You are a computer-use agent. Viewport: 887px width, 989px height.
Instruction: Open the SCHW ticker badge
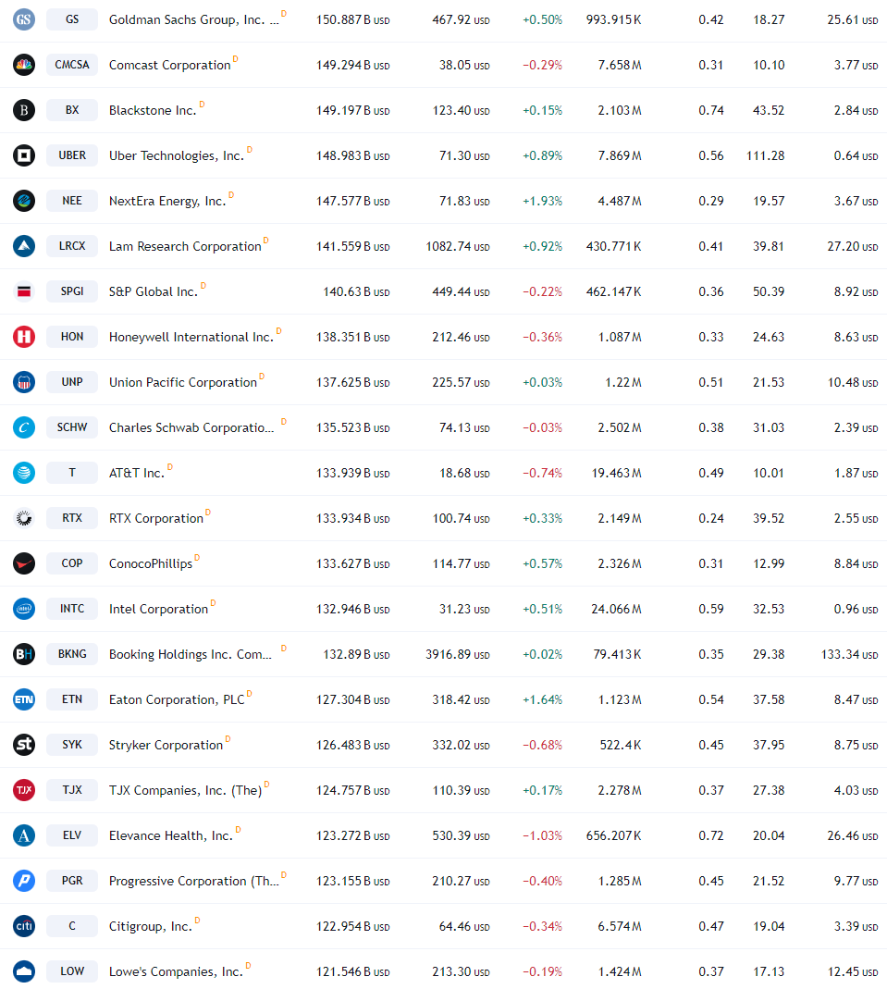72,427
